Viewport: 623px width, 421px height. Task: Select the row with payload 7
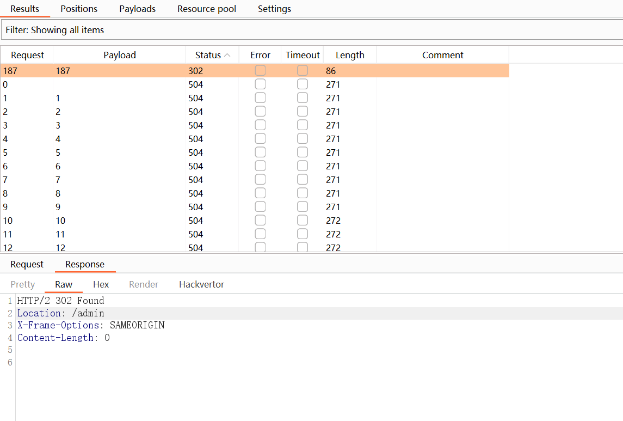tap(255, 180)
